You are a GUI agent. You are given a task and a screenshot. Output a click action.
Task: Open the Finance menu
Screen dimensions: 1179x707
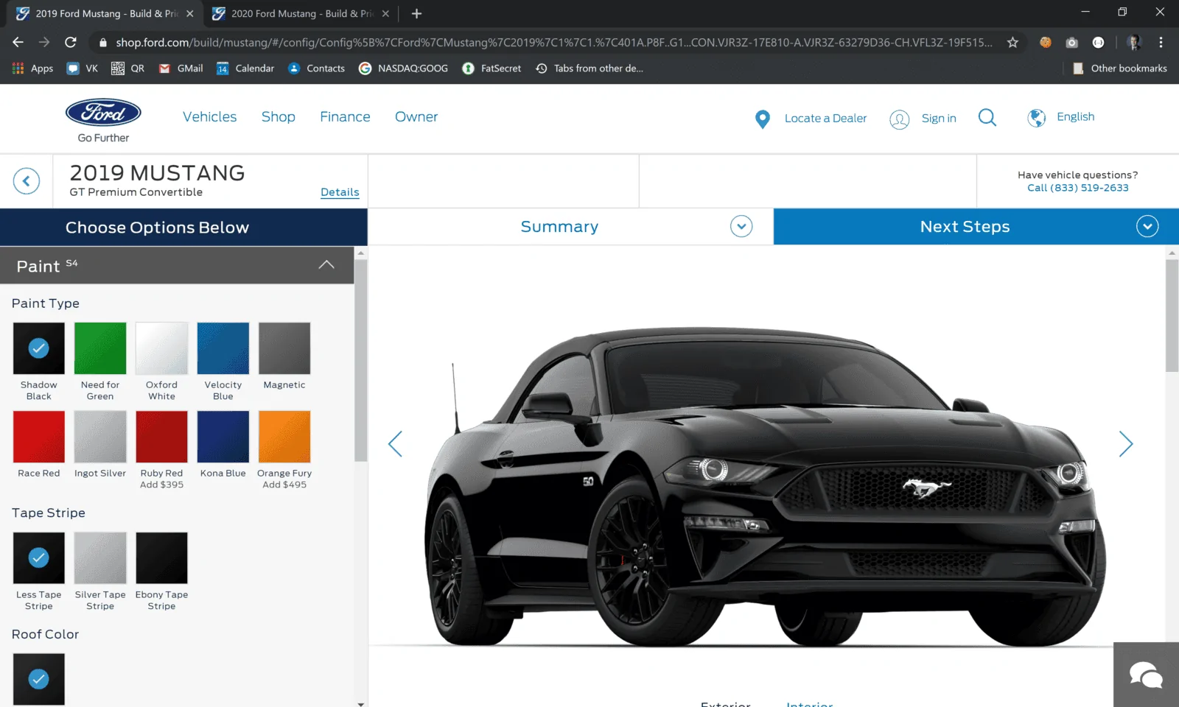345,117
